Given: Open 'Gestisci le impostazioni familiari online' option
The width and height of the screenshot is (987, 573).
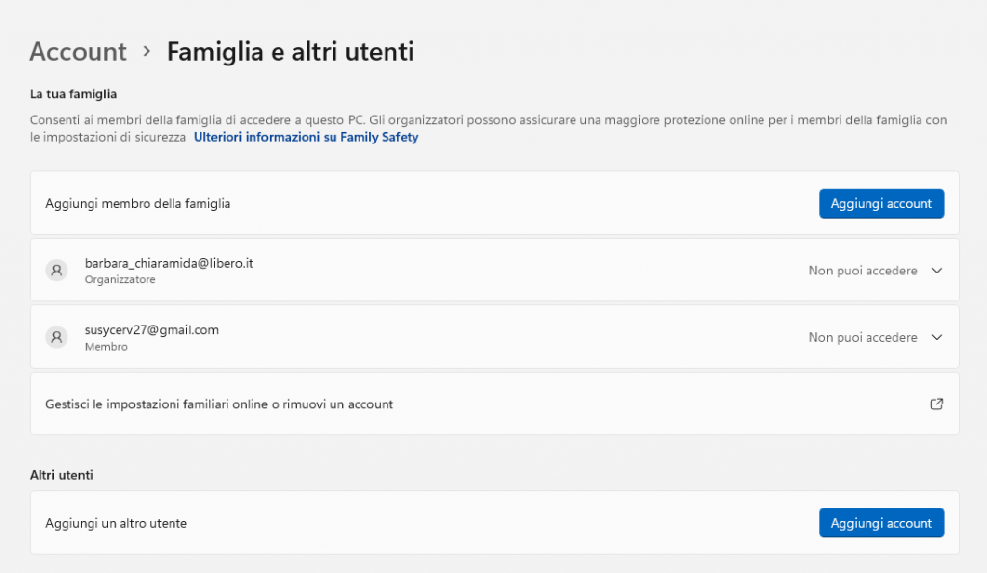Looking at the screenshot, I should [220, 404].
